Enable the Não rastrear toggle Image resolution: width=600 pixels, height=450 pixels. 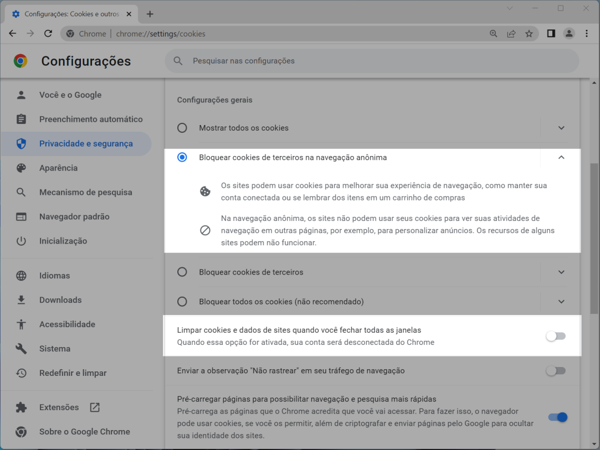pos(556,370)
